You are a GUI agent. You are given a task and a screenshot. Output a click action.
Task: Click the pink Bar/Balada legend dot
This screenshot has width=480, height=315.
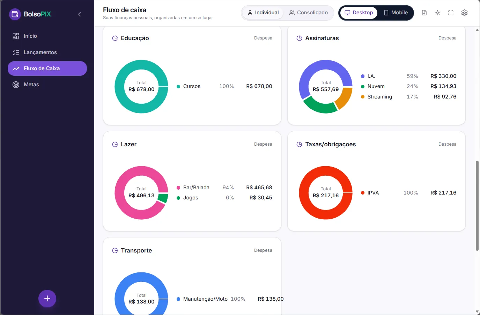[178, 188]
